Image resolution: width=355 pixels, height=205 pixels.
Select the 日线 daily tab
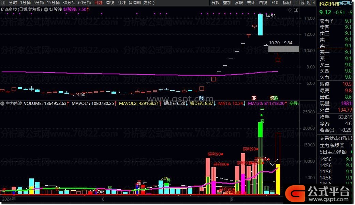(98, 3)
